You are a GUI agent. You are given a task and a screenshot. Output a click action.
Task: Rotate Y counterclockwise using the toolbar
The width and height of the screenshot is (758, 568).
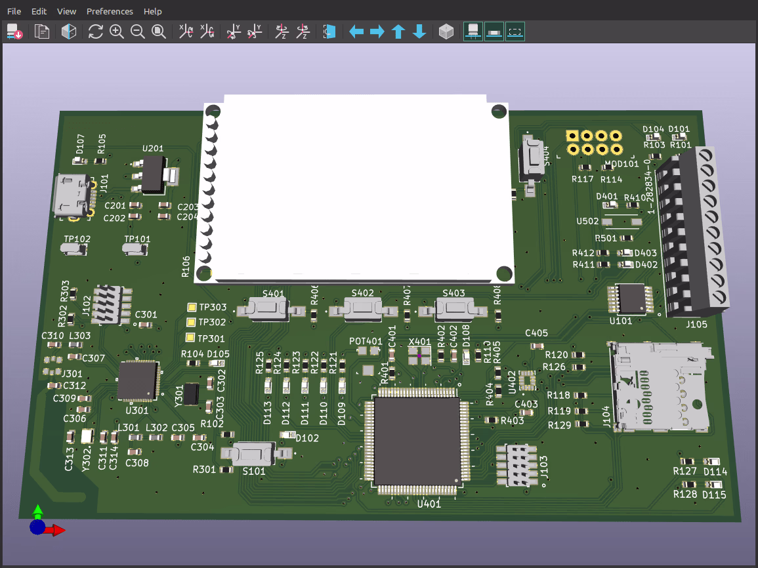255,31
